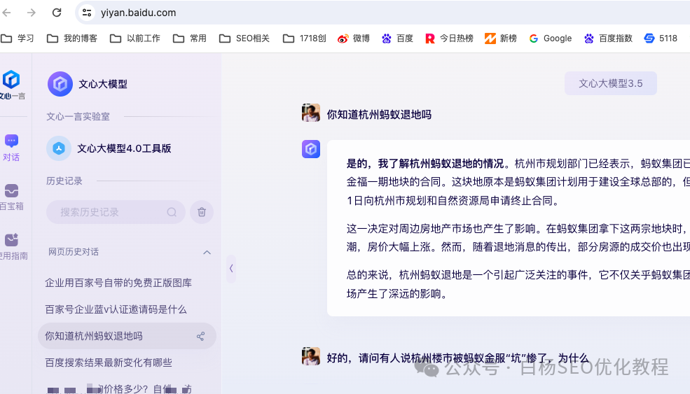Image resolution: width=690 pixels, height=394 pixels.
Task: Open site info icon in address bar
Action: tap(87, 13)
